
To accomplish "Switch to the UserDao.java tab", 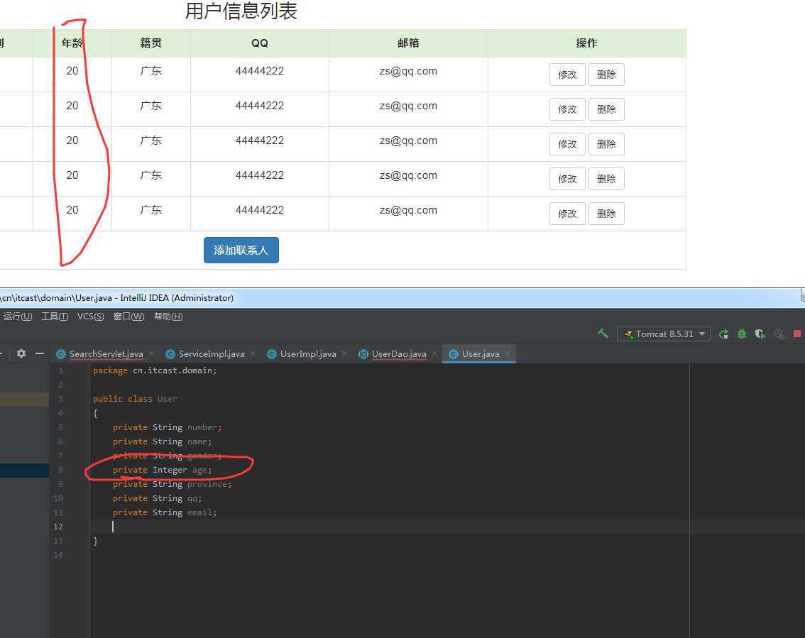I will click(x=399, y=353).
